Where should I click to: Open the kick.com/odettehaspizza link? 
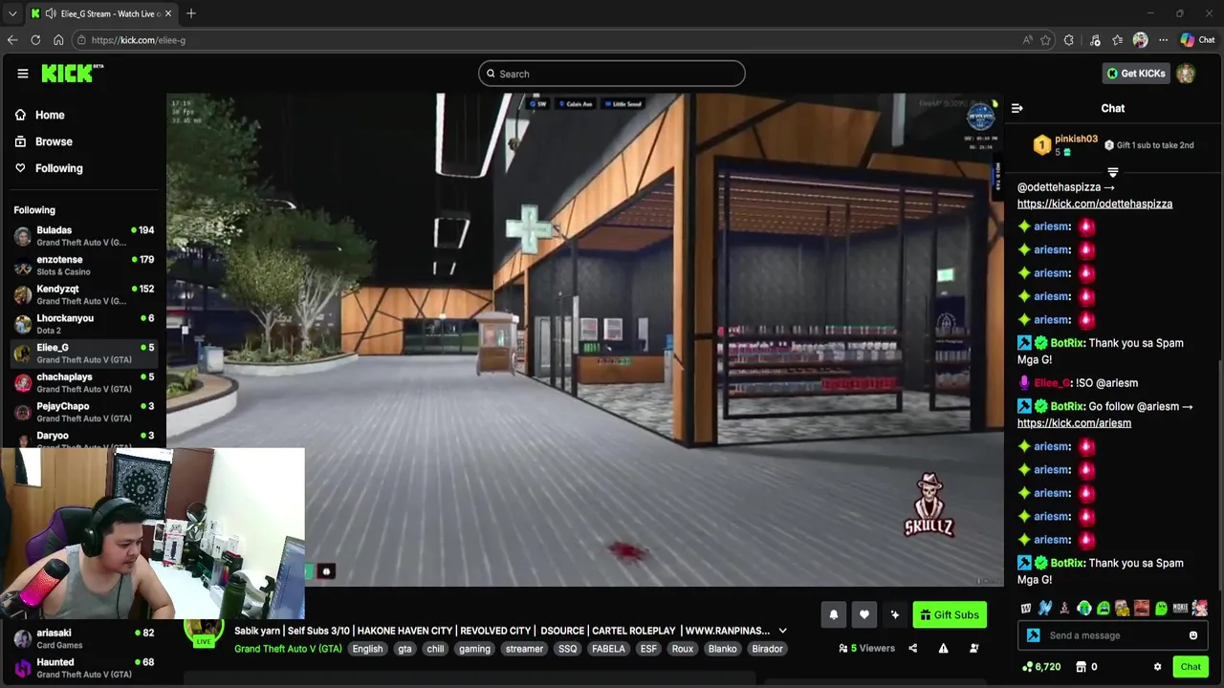click(1095, 204)
